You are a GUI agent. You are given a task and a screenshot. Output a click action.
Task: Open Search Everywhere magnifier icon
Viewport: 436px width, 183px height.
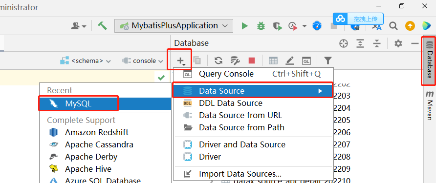tap(393, 26)
